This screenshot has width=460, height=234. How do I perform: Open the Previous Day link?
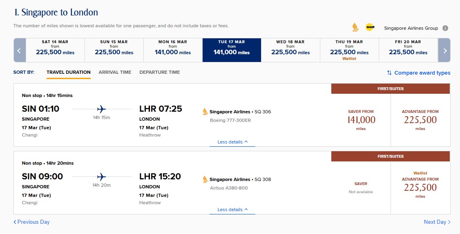coord(31,222)
